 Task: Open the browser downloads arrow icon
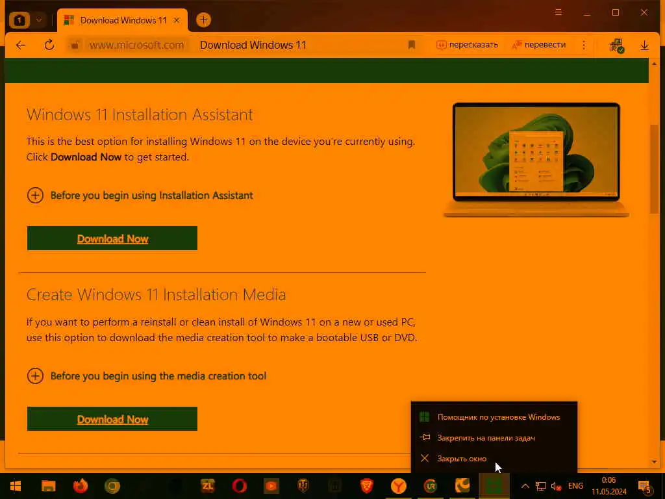pyautogui.click(x=645, y=45)
